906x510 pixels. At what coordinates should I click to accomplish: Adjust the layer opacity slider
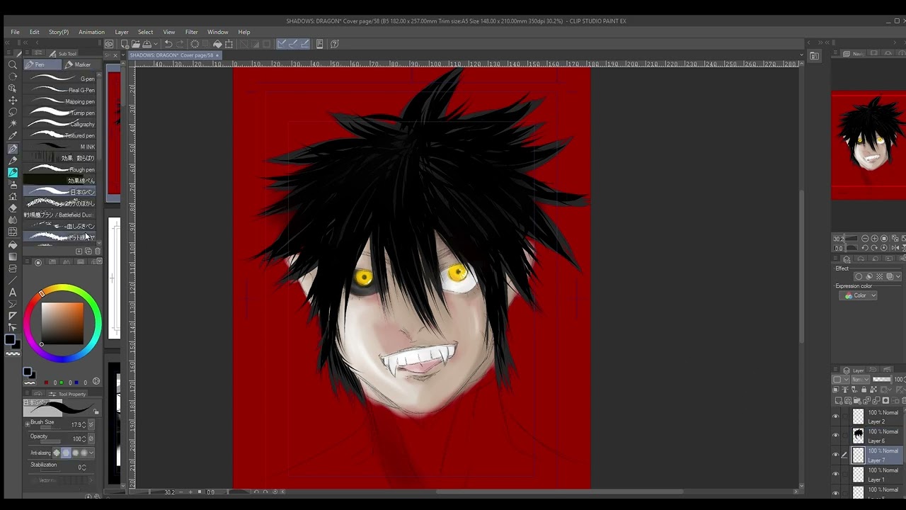coord(882,380)
